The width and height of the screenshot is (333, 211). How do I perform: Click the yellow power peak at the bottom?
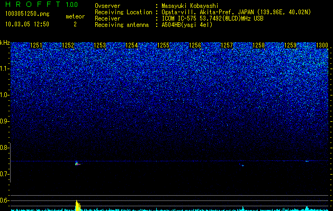point(78,206)
